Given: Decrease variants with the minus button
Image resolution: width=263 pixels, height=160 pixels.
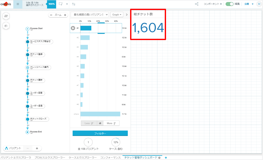Looking at the screenshot, I should coord(28,148).
